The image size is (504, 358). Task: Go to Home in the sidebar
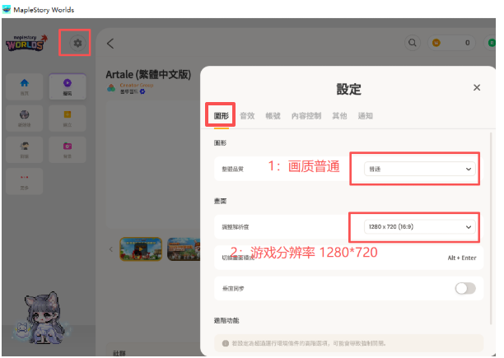24,86
